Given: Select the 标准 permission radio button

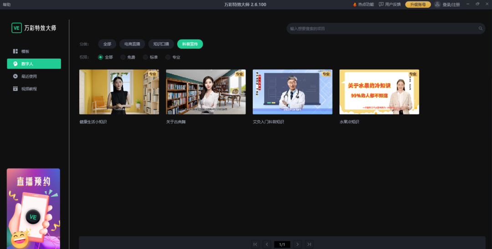Looking at the screenshot, I should 145,57.
